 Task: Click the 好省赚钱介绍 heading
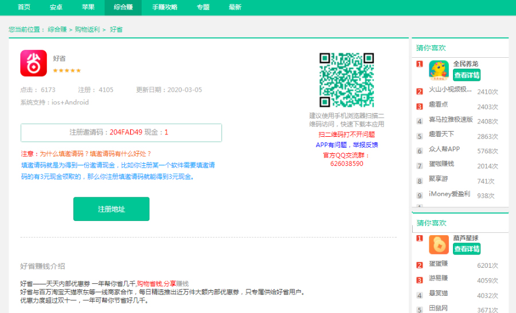tap(42, 266)
